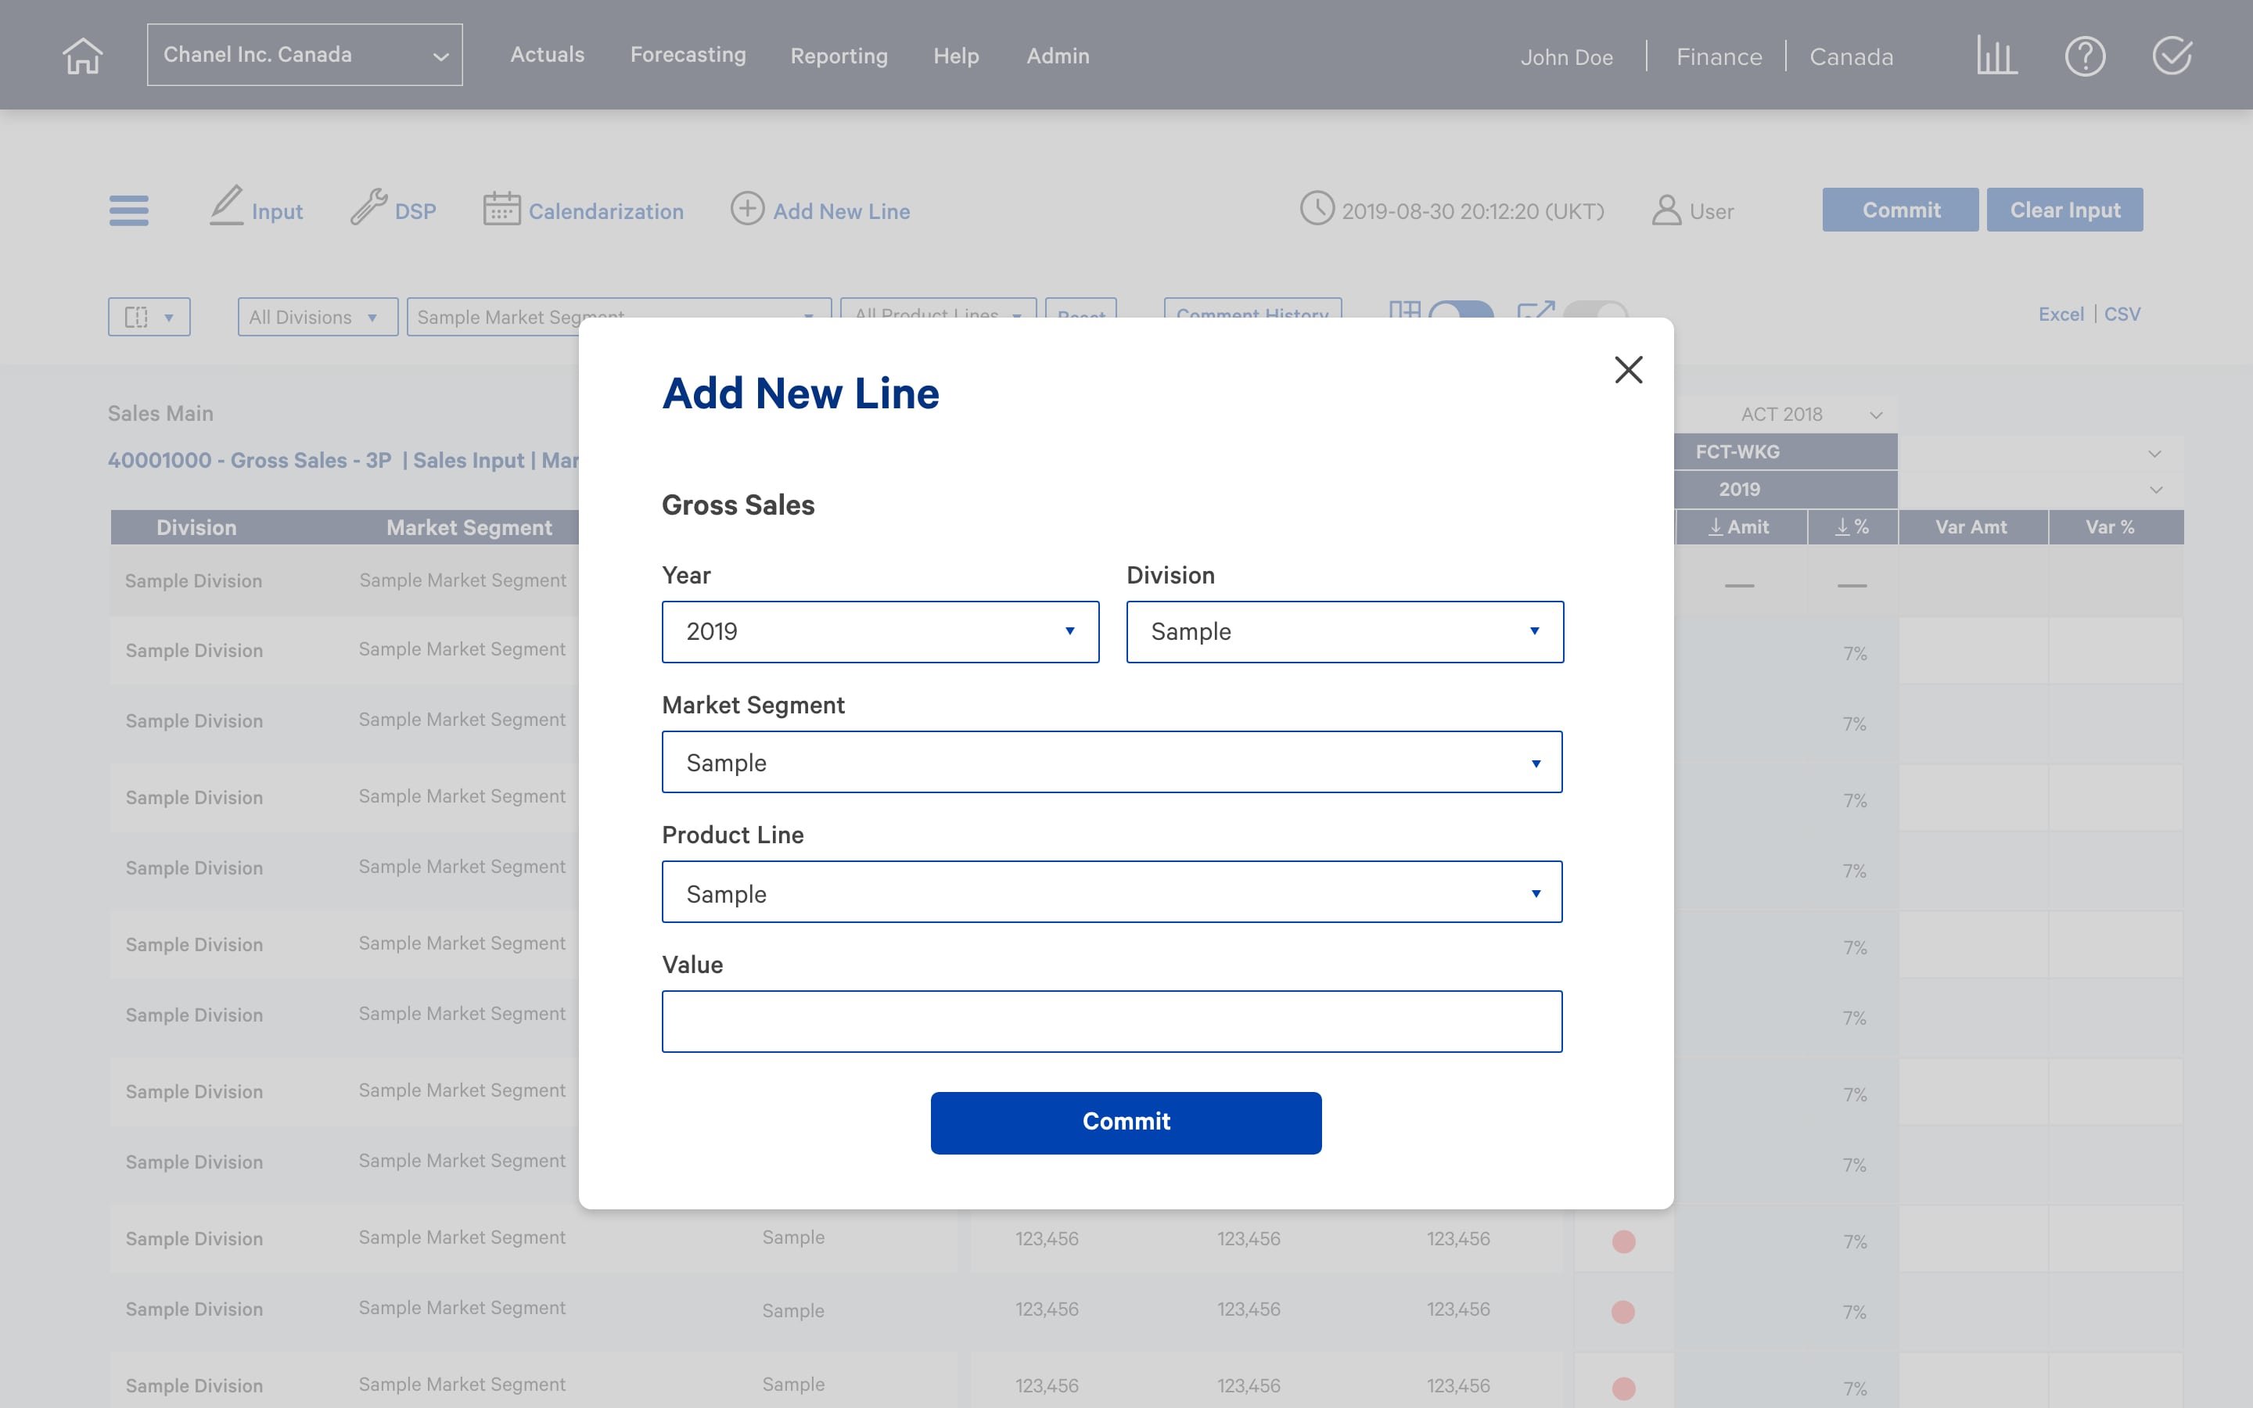
Task: Sort by the Amit column arrow
Action: click(1715, 527)
